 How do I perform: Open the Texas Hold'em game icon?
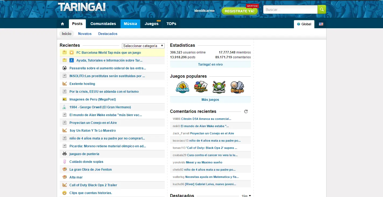pyautogui.click(x=201, y=87)
